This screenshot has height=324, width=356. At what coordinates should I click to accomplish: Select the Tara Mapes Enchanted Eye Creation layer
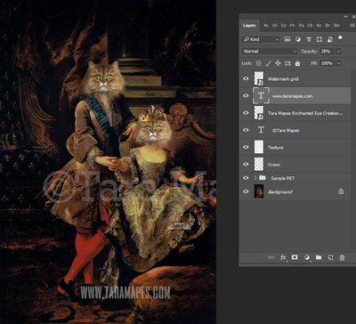305,113
